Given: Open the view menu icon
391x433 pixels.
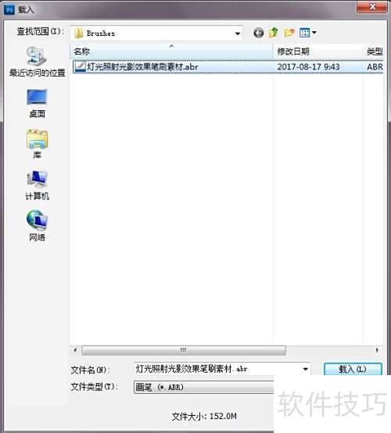Looking at the screenshot, I should [308, 33].
